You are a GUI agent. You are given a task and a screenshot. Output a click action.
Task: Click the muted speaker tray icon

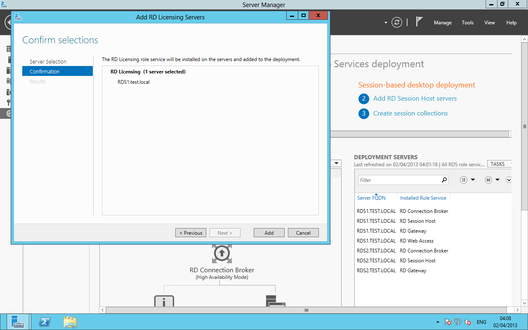(468, 322)
